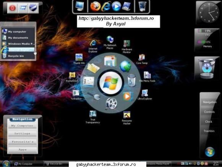222x167 pixels.
Task: Click the laptop icon in top dock
Action: (126, 7)
